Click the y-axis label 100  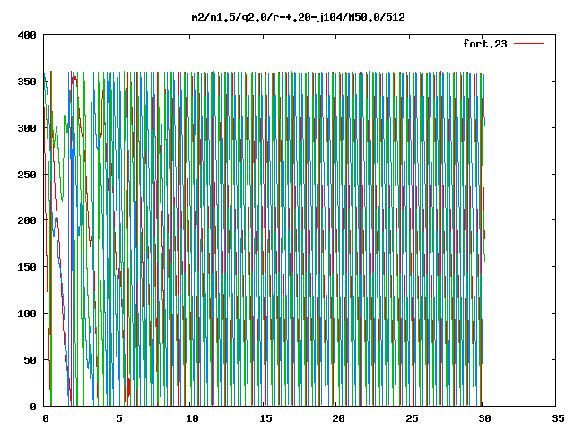coord(27,314)
